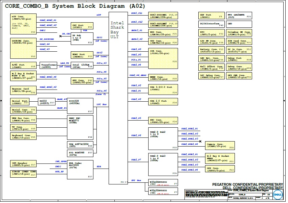Click the HDMI Port JHDMI1 block
Viewport: 288px width, 203px height.
click(x=82, y=55)
